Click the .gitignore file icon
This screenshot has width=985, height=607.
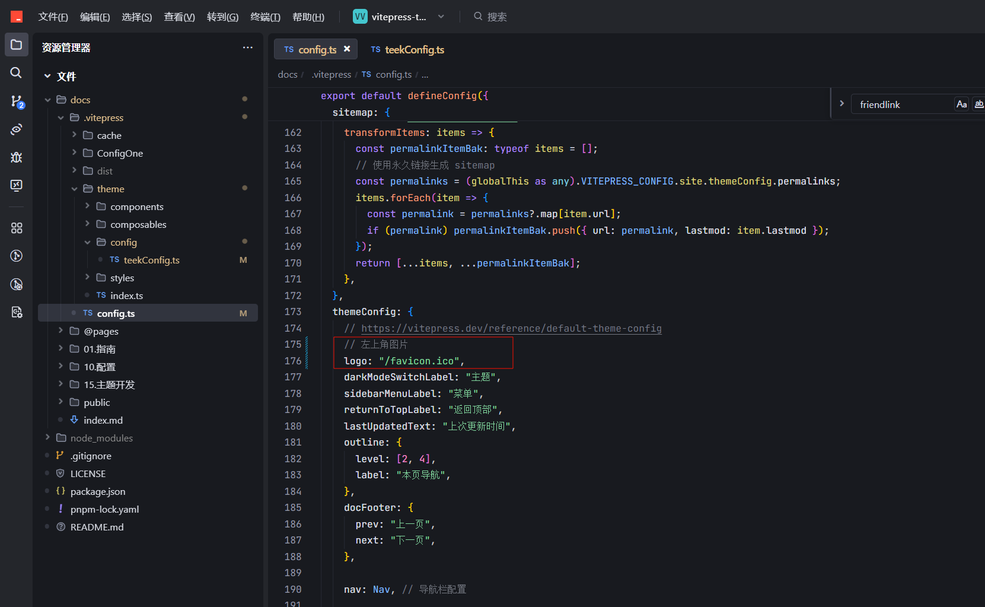point(60,456)
